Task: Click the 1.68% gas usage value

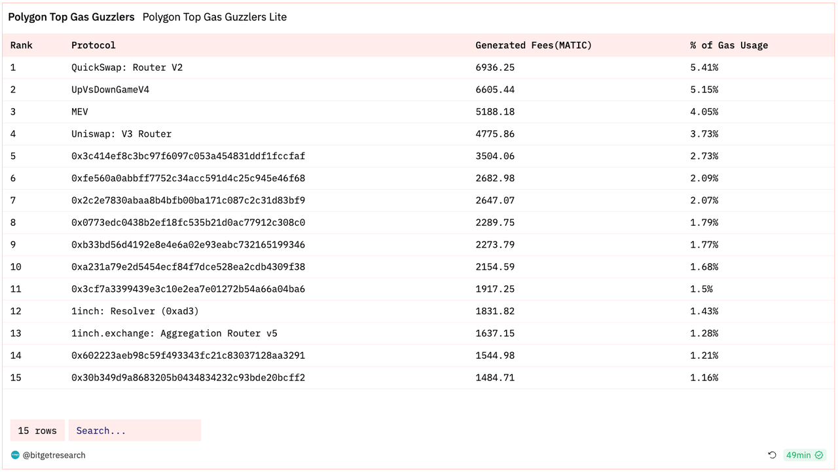Action: coord(704,267)
